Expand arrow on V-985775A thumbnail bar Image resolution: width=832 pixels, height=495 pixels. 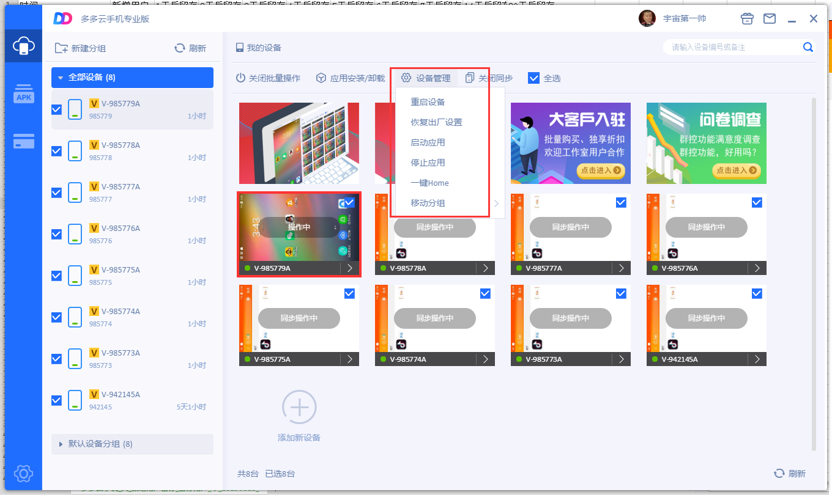pos(350,359)
